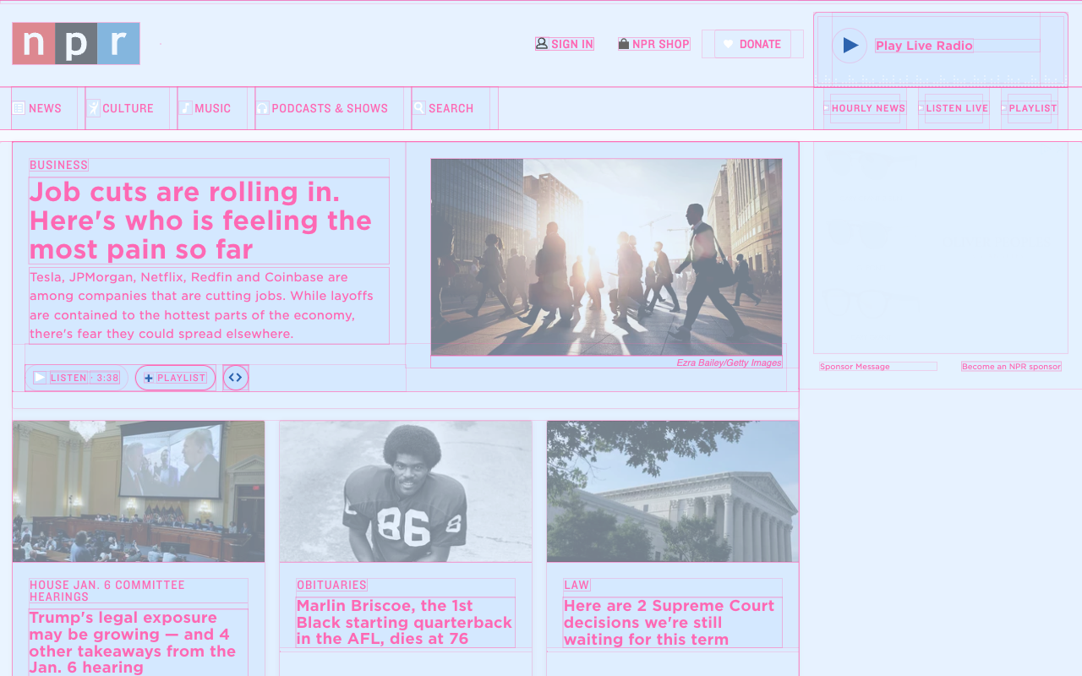Click the NPR Shop bag icon
1082x676 pixels.
point(624,44)
